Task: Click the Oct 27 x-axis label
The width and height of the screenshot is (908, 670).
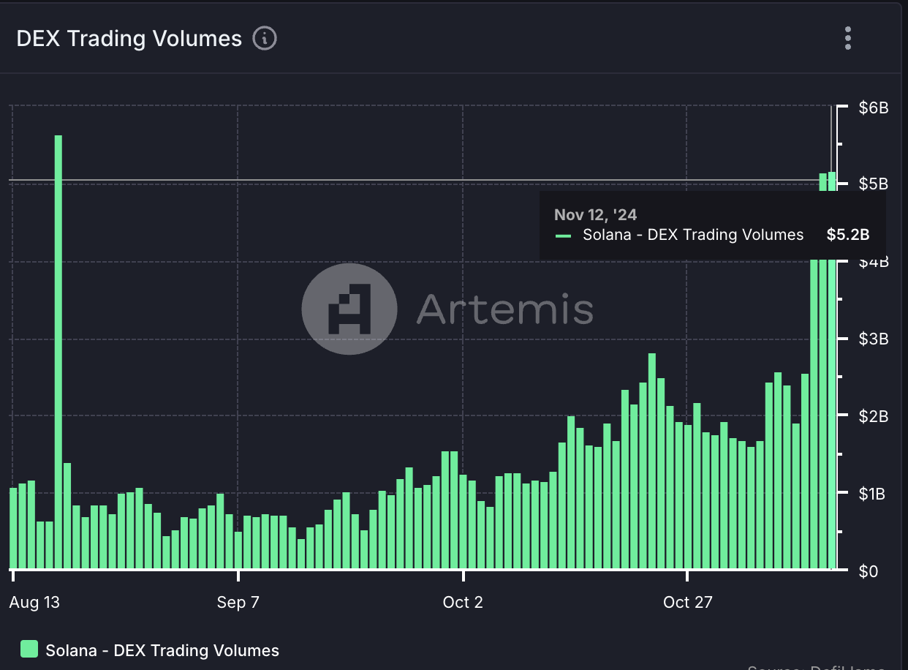Action: (x=687, y=603)
